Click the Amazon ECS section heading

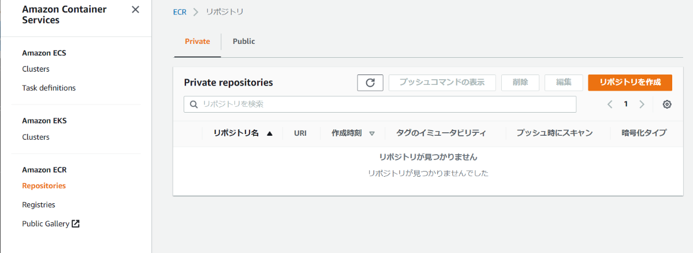pos(44,53)
